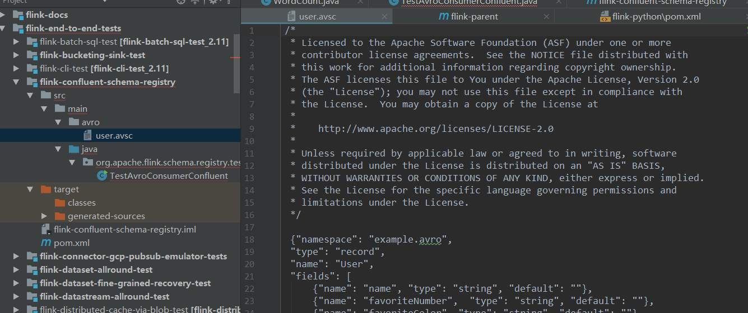The height and width of the screenshot is (313, 748).
Task: Expand the flink-bucketing-sink-test module
Action: (16, 55)
